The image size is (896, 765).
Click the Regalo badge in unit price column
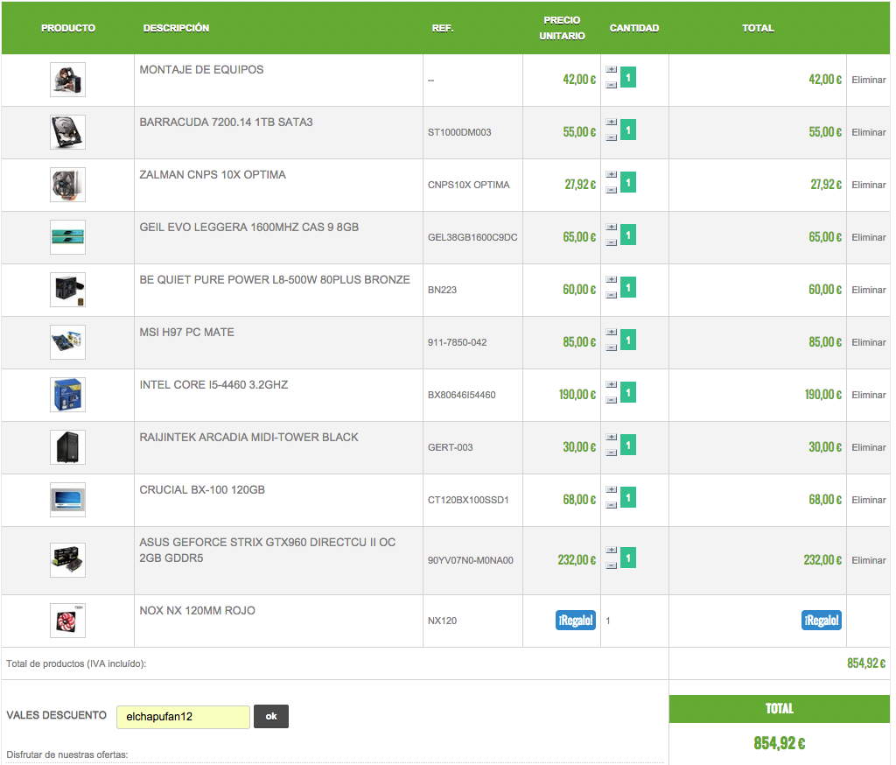click(576, 621)
